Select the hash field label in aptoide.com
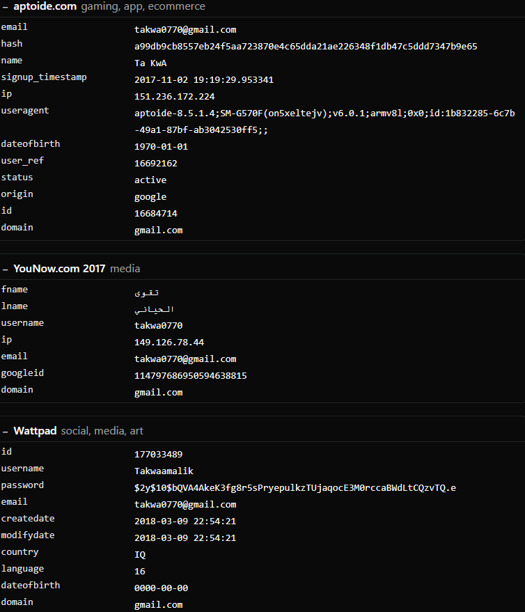 tap(12, 44)
